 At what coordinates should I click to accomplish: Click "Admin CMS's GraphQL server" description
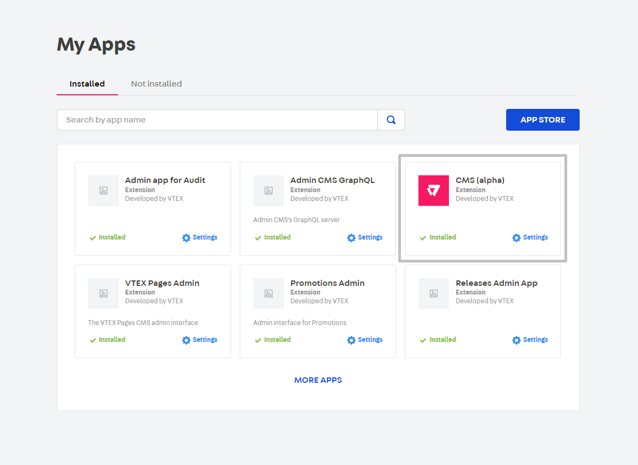[296, 220]
